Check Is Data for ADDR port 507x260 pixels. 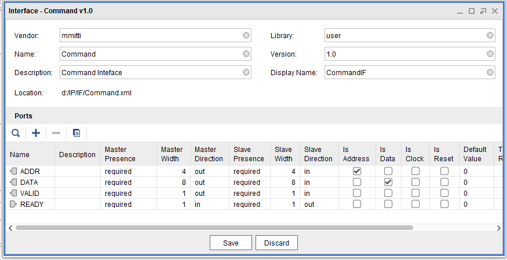(388, 171)
